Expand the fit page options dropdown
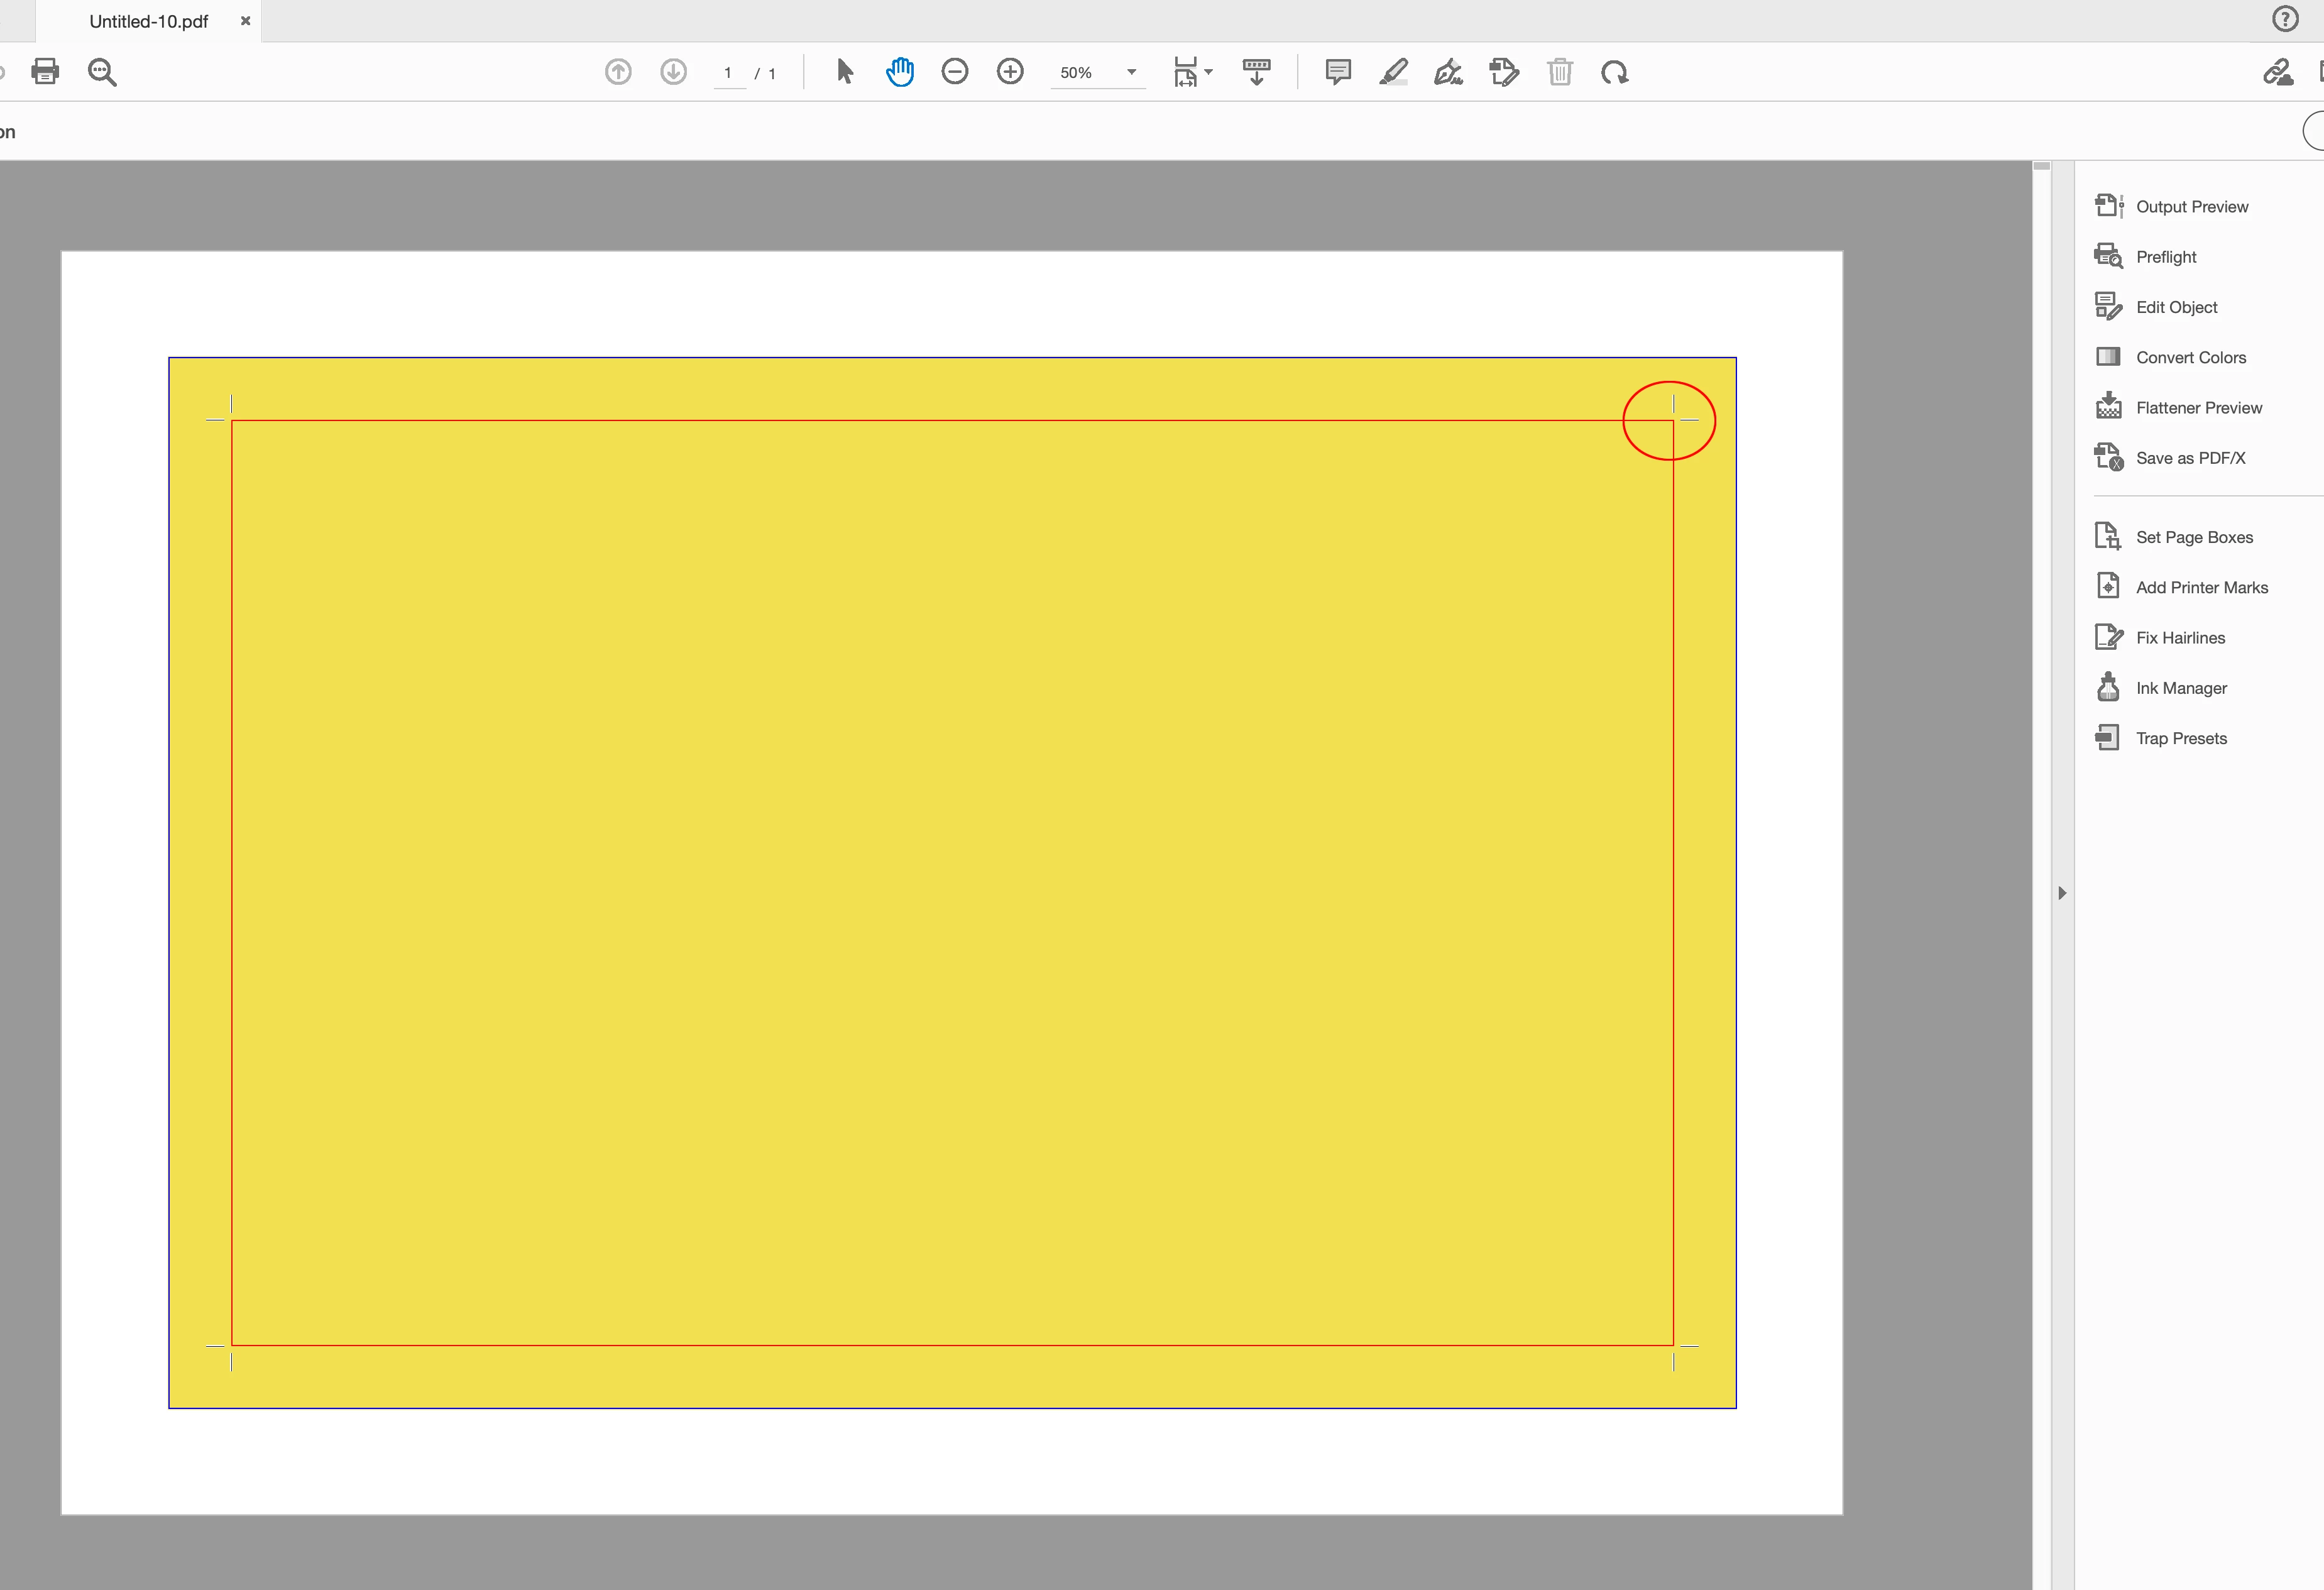The image size is (2324, 1590). [x=1208, y=72]
